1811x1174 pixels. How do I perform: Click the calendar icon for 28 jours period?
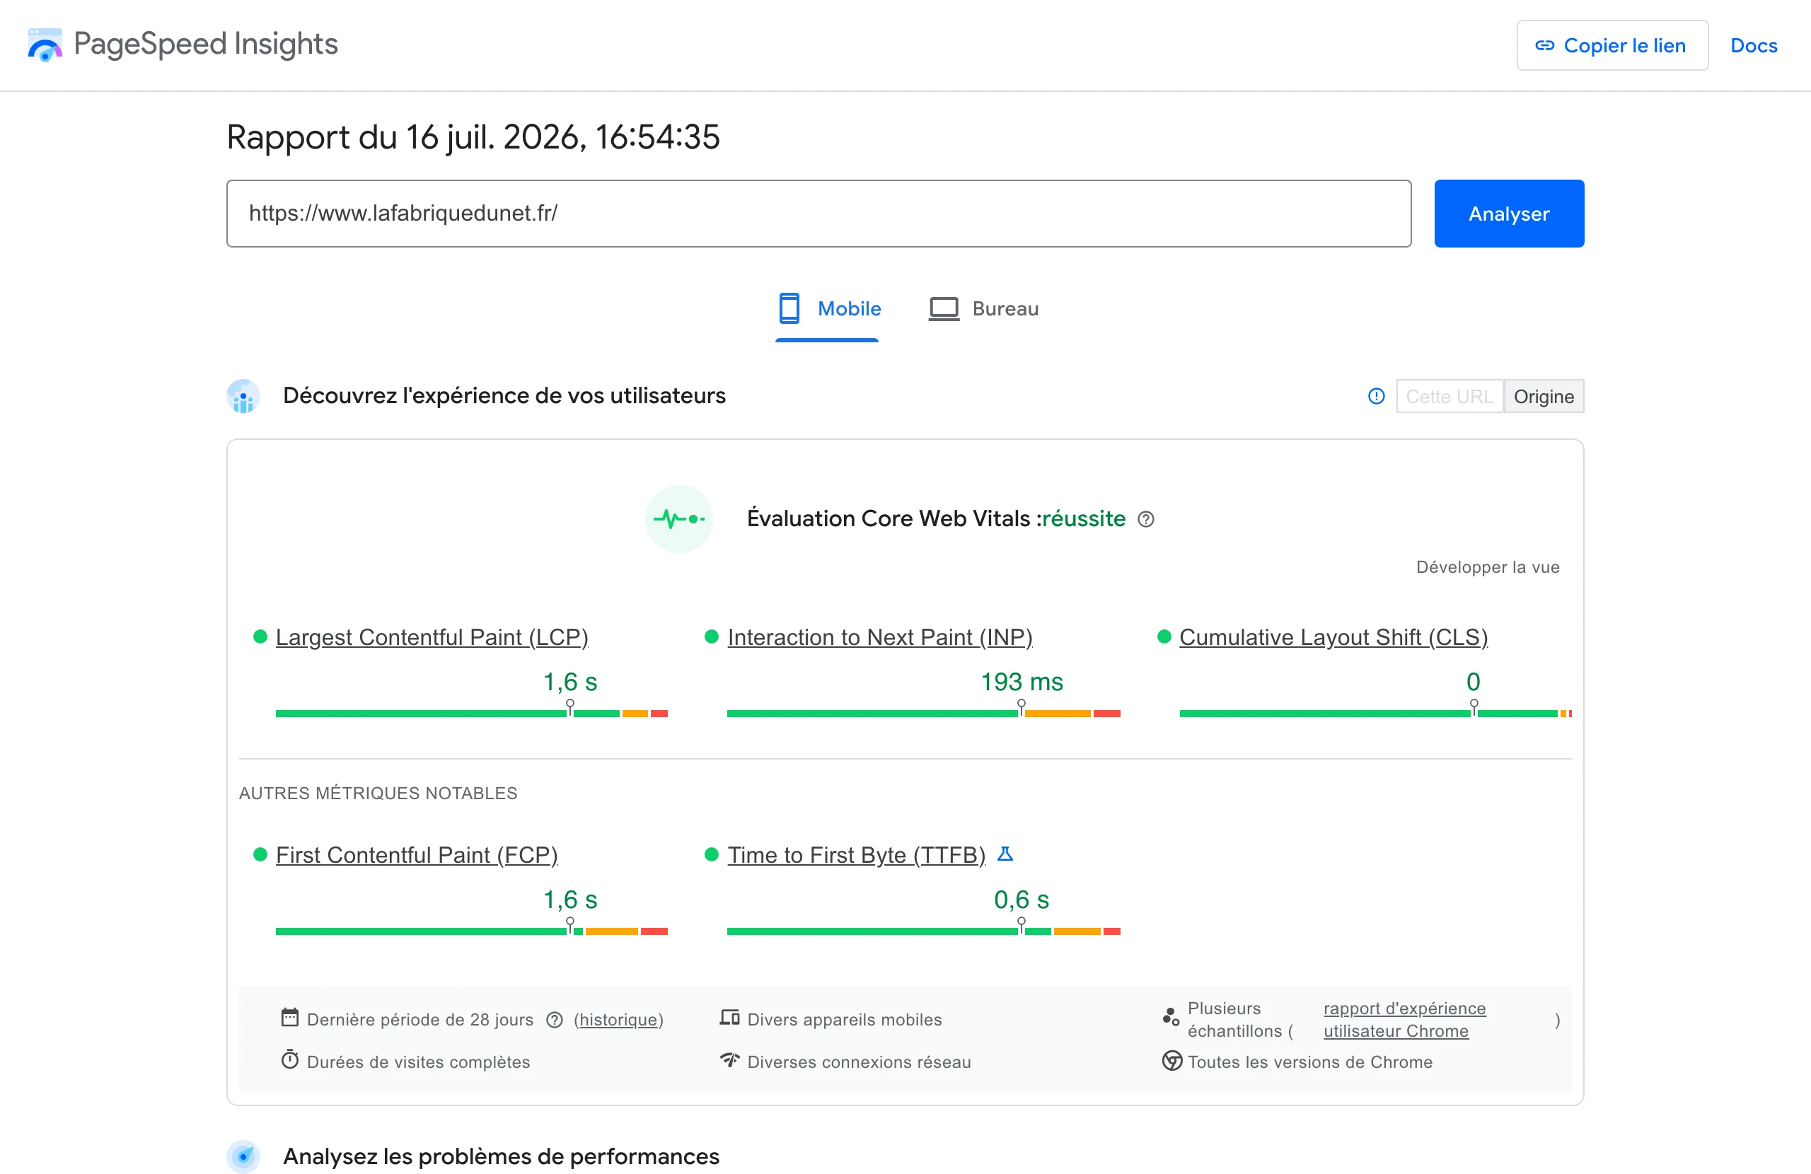click(290, 1017)
